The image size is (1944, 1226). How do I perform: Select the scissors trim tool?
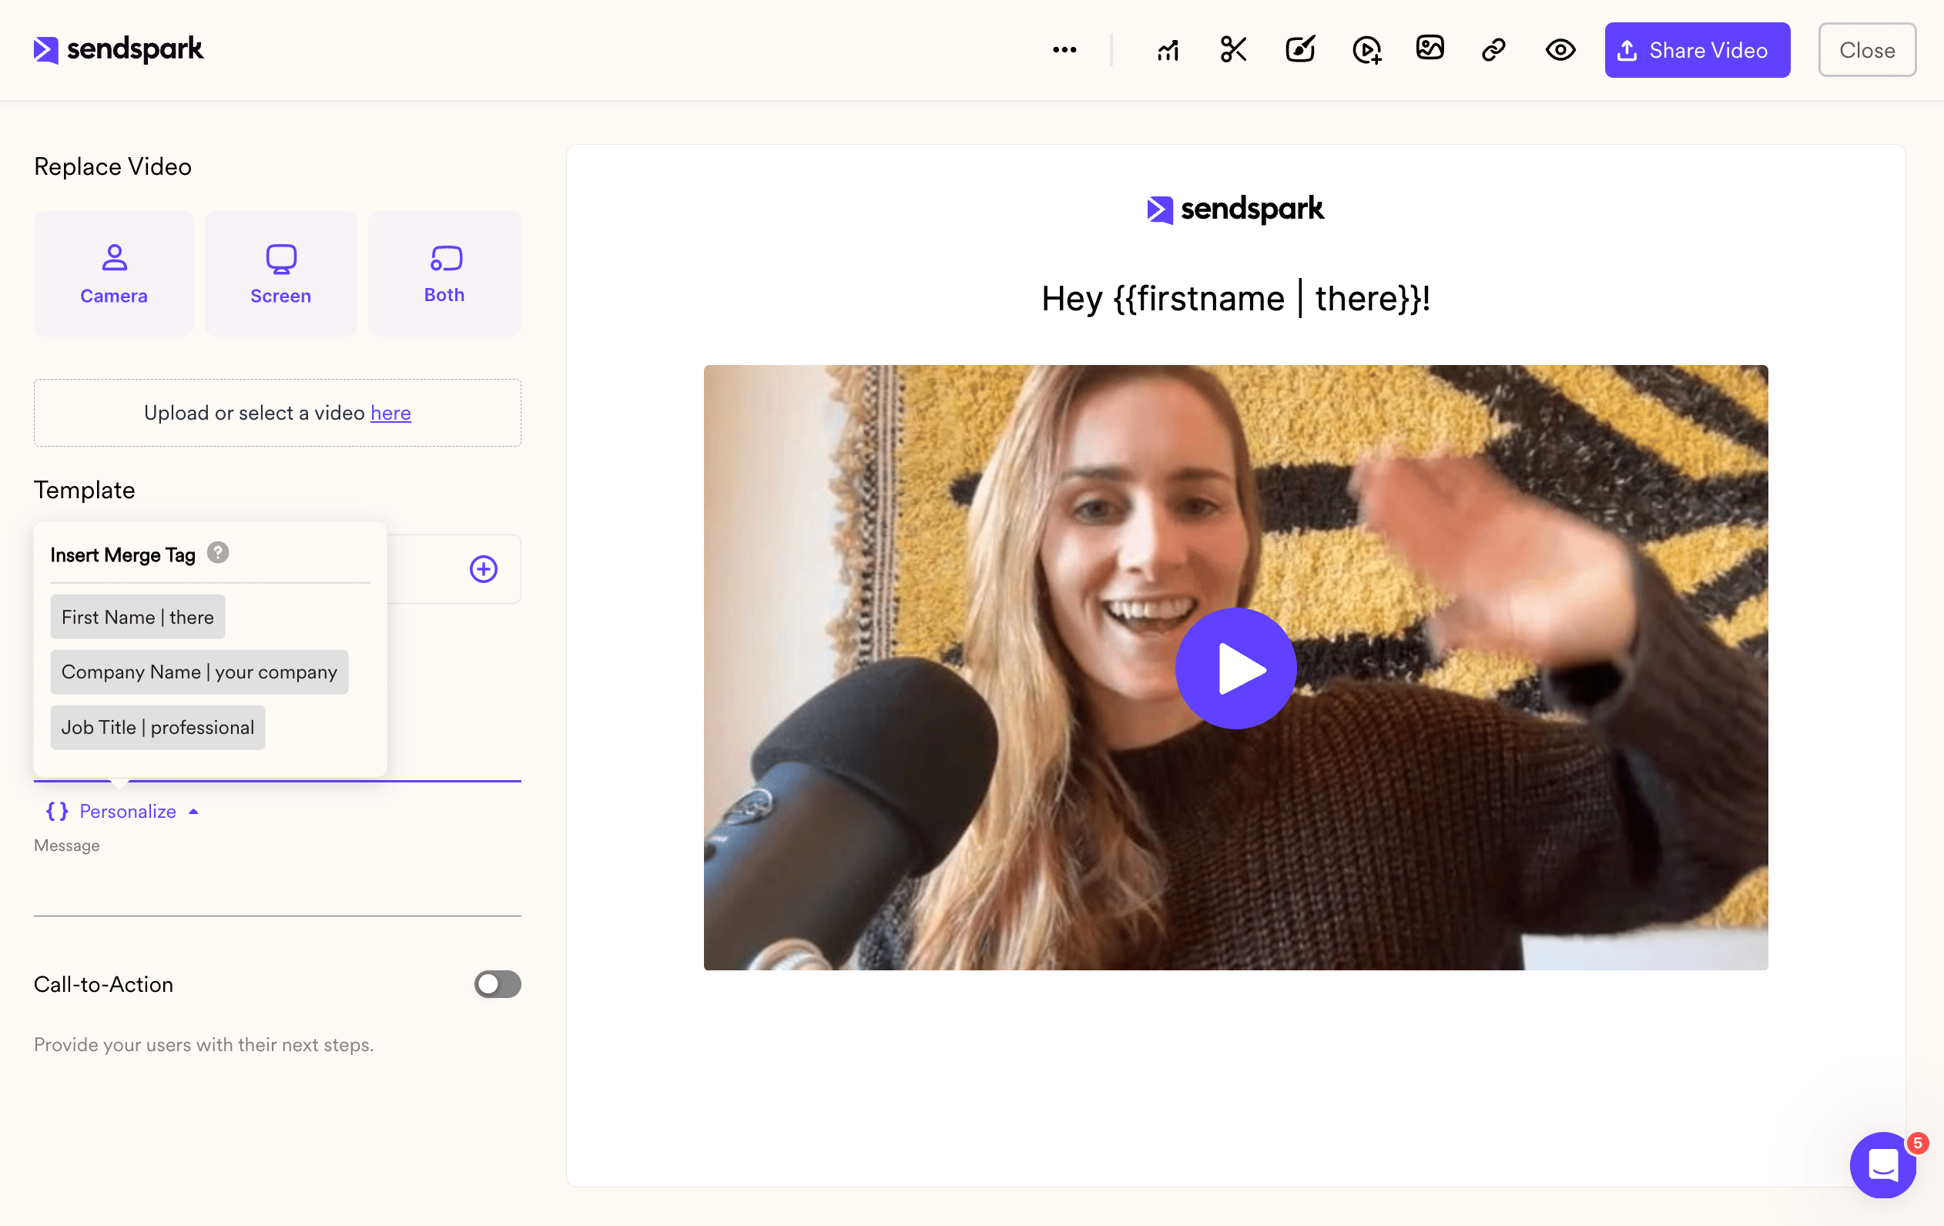[1234, 50]
